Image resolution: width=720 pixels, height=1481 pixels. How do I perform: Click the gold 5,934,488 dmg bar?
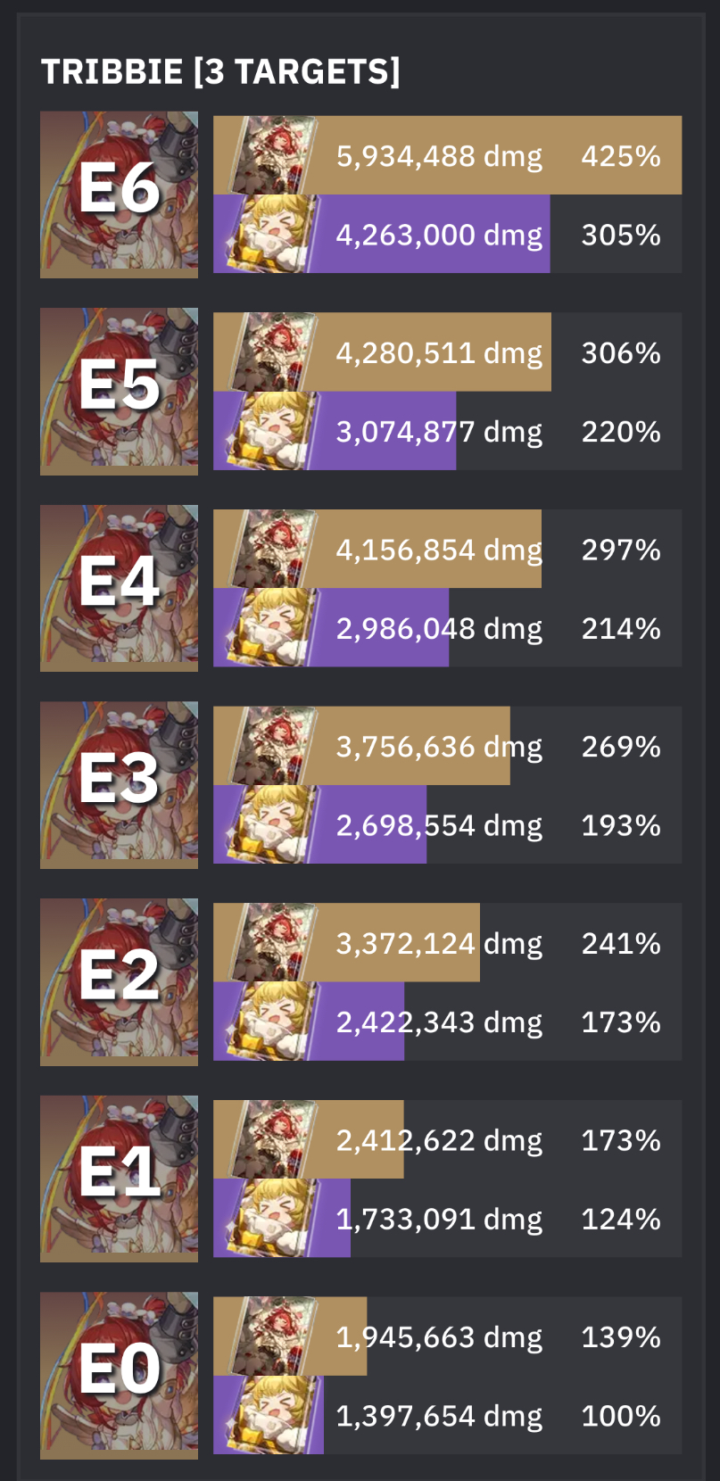(x=448, y=155)
